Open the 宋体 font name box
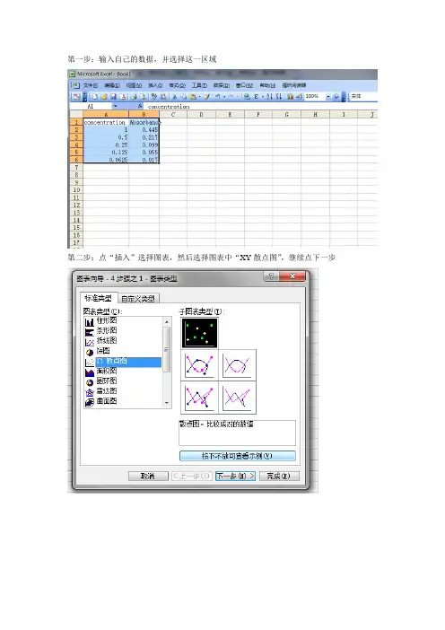The image size is (445, 630). (x=363, y=96)
